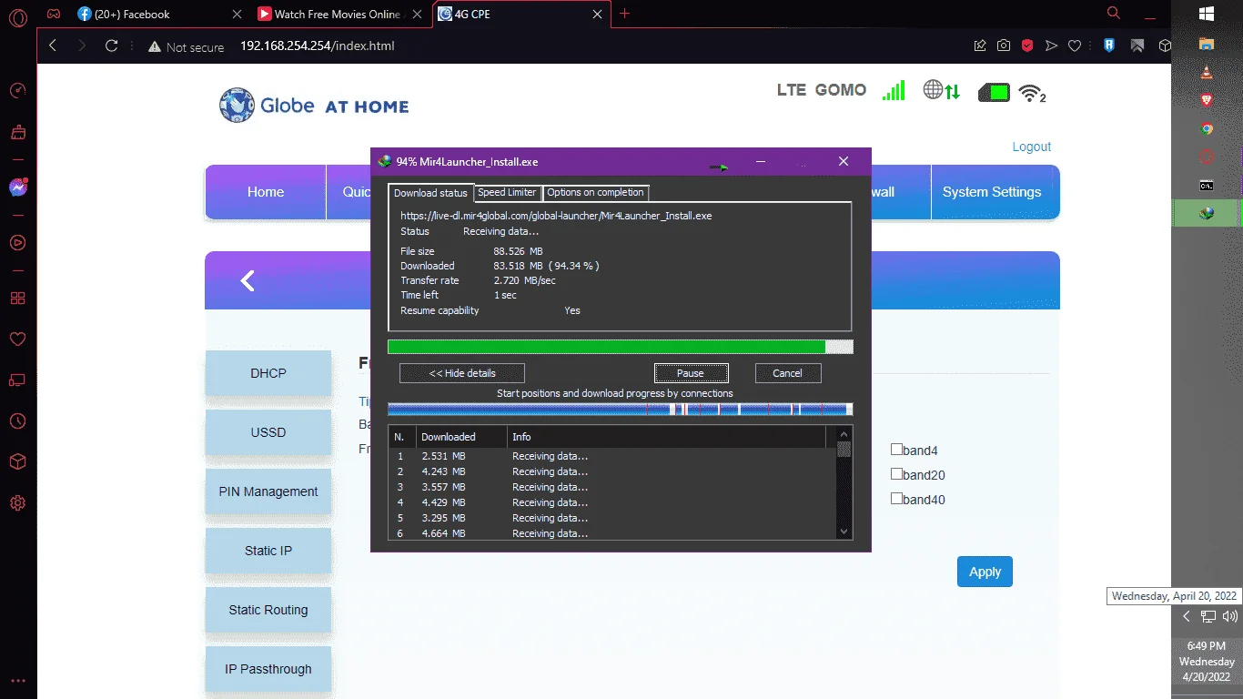Pause the Mir4Launcher download
This screenshot has height=699, width=1243.
[x=691, y=373]
